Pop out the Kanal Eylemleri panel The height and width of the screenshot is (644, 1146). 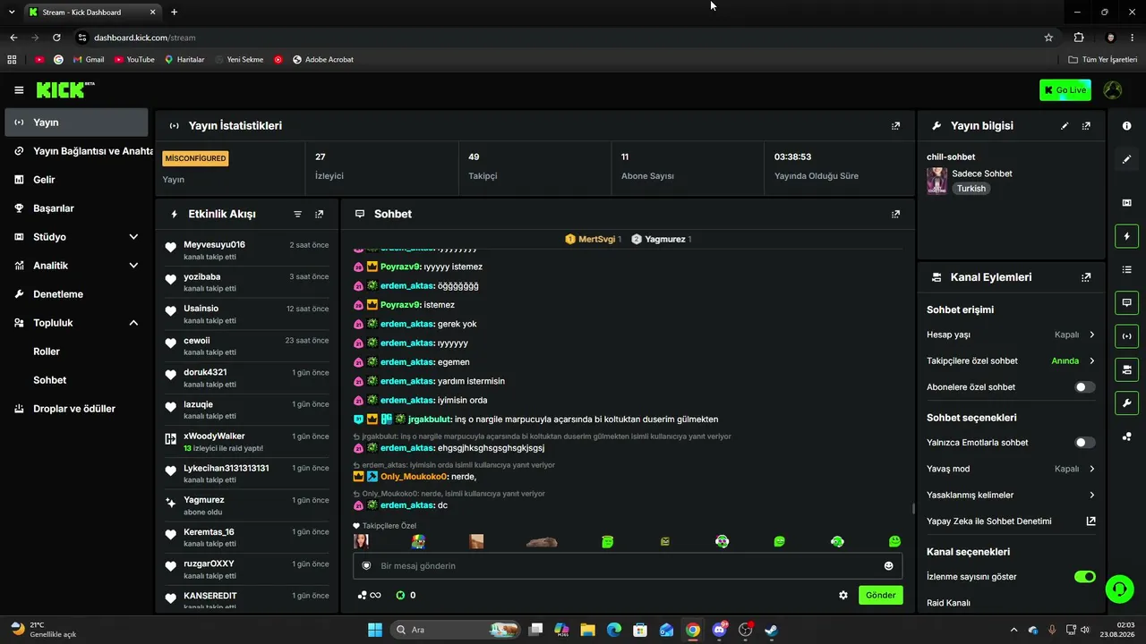[1086, 277]
